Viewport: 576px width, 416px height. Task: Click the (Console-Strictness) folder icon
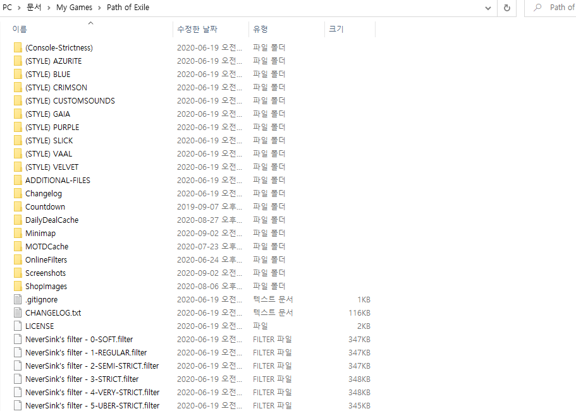[18, 48]
